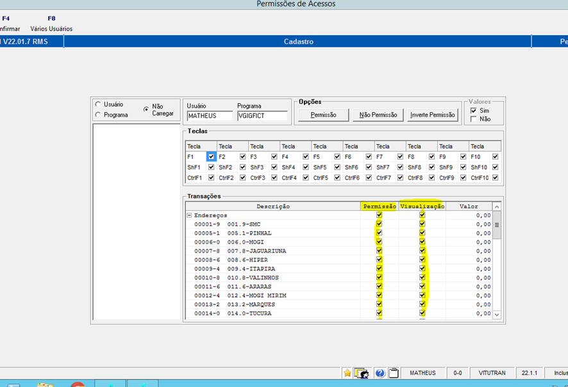Toggle the CtrlF6 key checkbox
Screen dimensions: 568x387
(369, 177)
